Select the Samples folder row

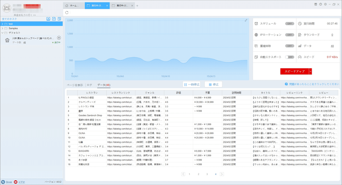point(31,28)
